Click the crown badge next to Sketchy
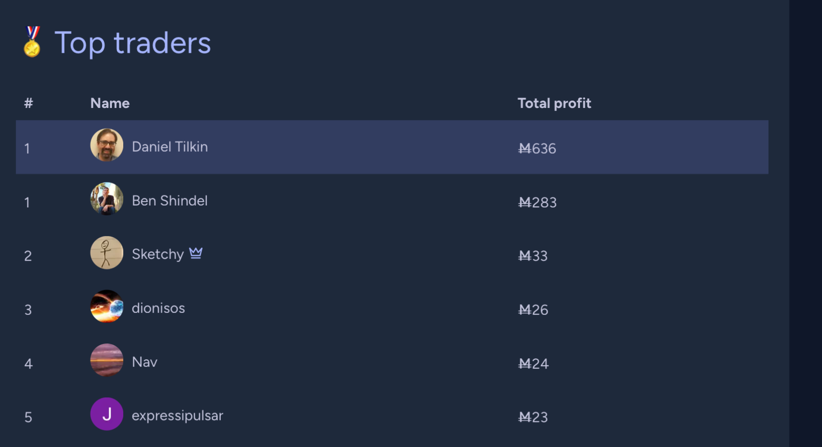 tap(196, 253)
